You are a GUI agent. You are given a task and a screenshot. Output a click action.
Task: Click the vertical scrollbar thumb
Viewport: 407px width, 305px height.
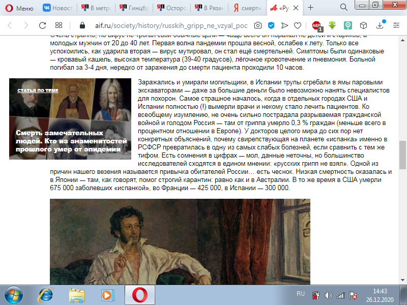coord(402,155)
